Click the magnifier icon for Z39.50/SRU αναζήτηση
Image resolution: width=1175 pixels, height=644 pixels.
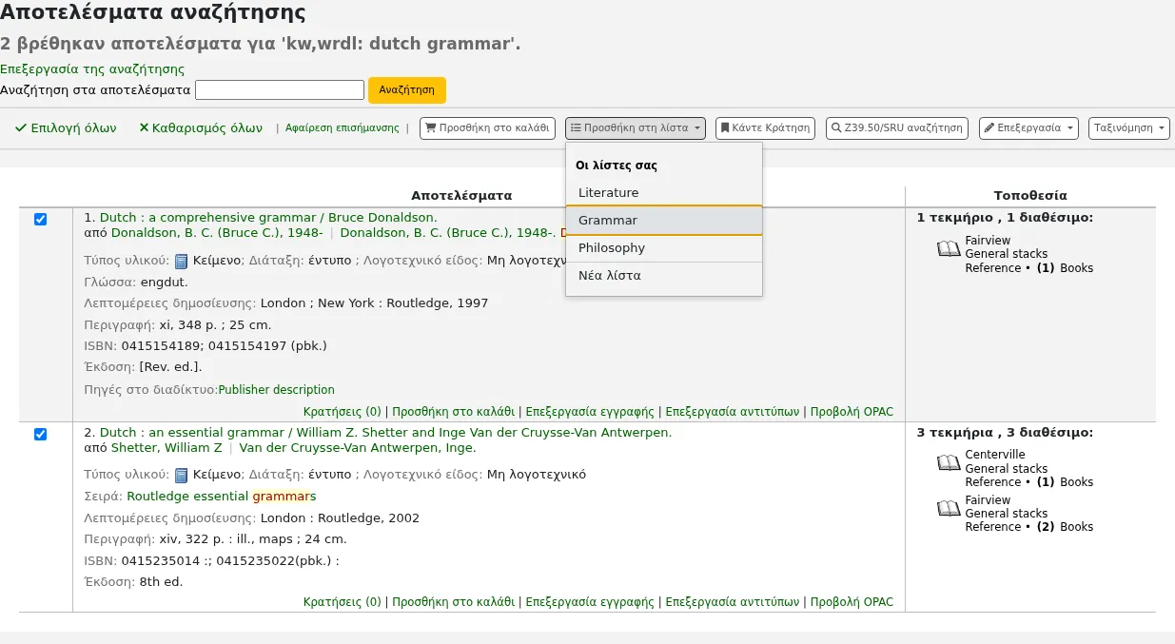pyautogui.click(x=836, y=127)
